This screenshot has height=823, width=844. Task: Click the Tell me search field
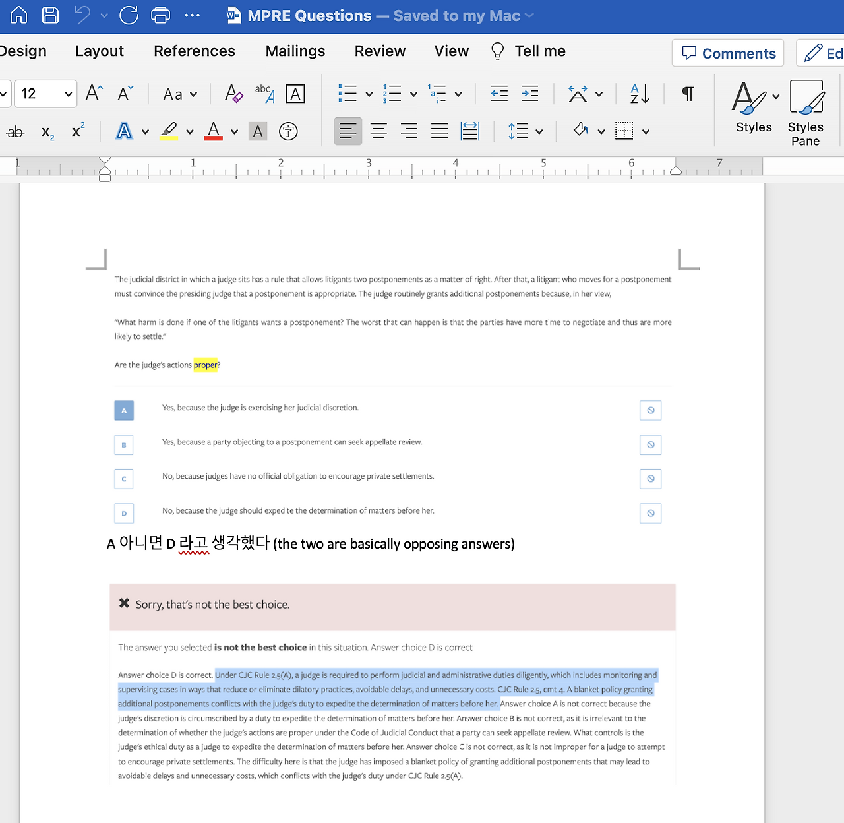(x=539, y=51)
